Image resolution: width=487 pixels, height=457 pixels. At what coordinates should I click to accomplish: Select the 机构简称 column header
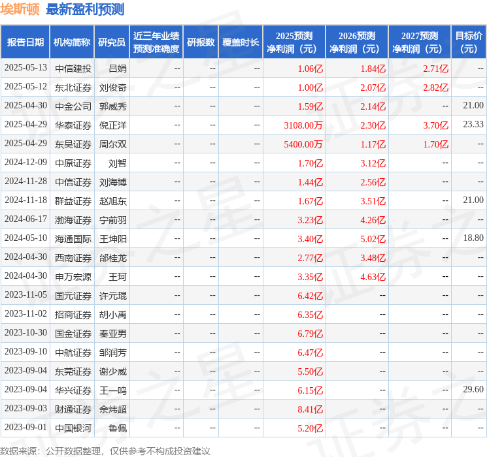pos(72,42)
